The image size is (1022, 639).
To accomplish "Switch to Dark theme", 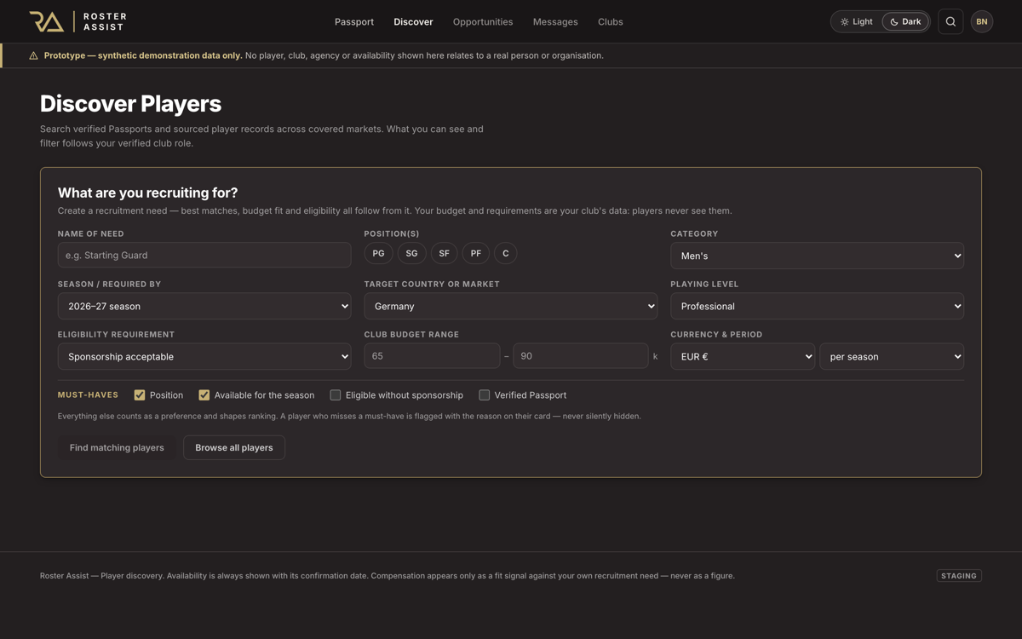I will tap(905, 21).
